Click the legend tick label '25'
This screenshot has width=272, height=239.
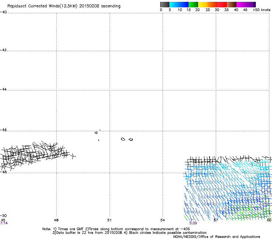pyautogui.click(x=208, y=10)
